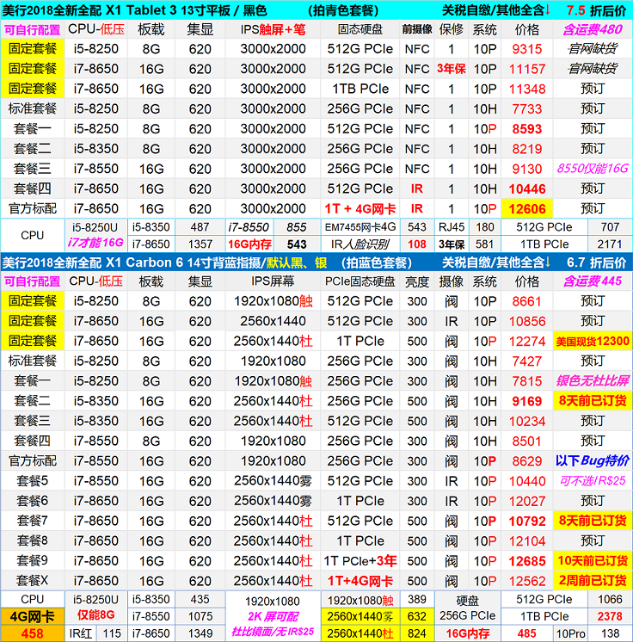Select the red price 10446
This screenshot has height=642, width=633.
(527, 189)
